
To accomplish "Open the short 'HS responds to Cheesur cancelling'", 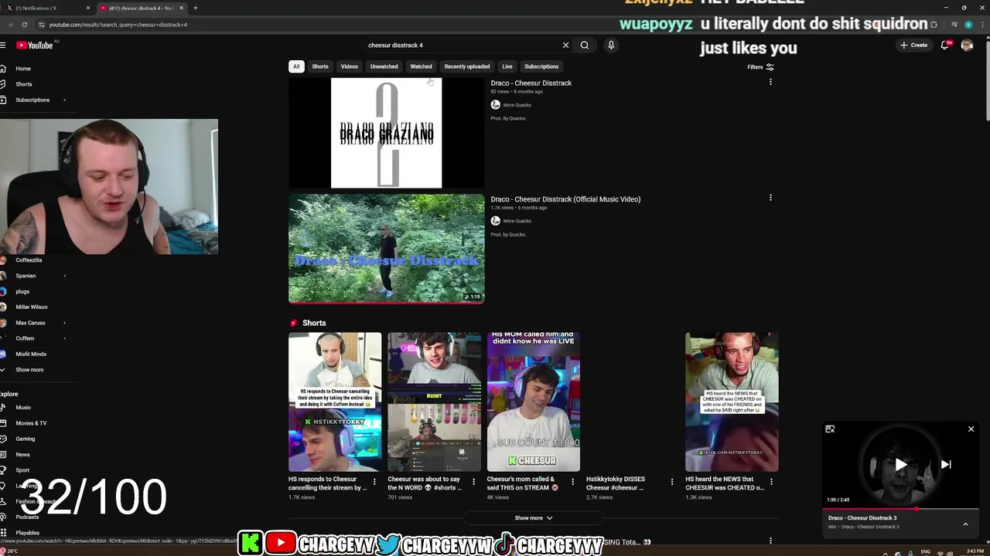I will (x=335, y=402).
